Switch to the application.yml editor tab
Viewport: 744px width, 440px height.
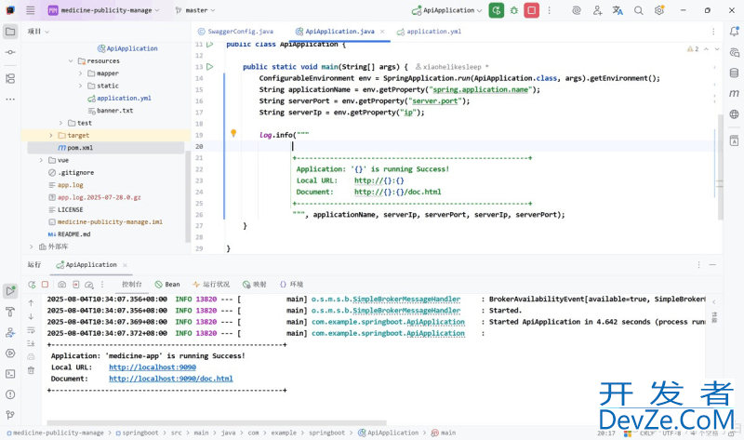pyautogui.click(x=429, y=32)
